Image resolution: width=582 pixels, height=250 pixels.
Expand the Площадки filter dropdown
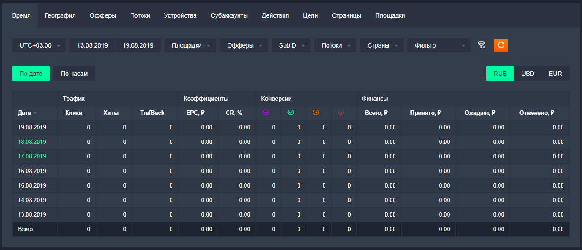(x=190, y=45)
